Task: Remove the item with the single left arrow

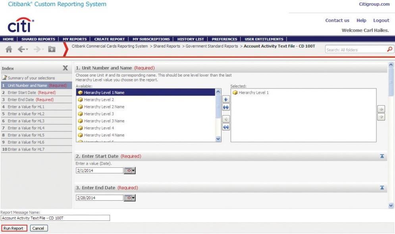Action: pyautogui.click(x=226, y=119)
